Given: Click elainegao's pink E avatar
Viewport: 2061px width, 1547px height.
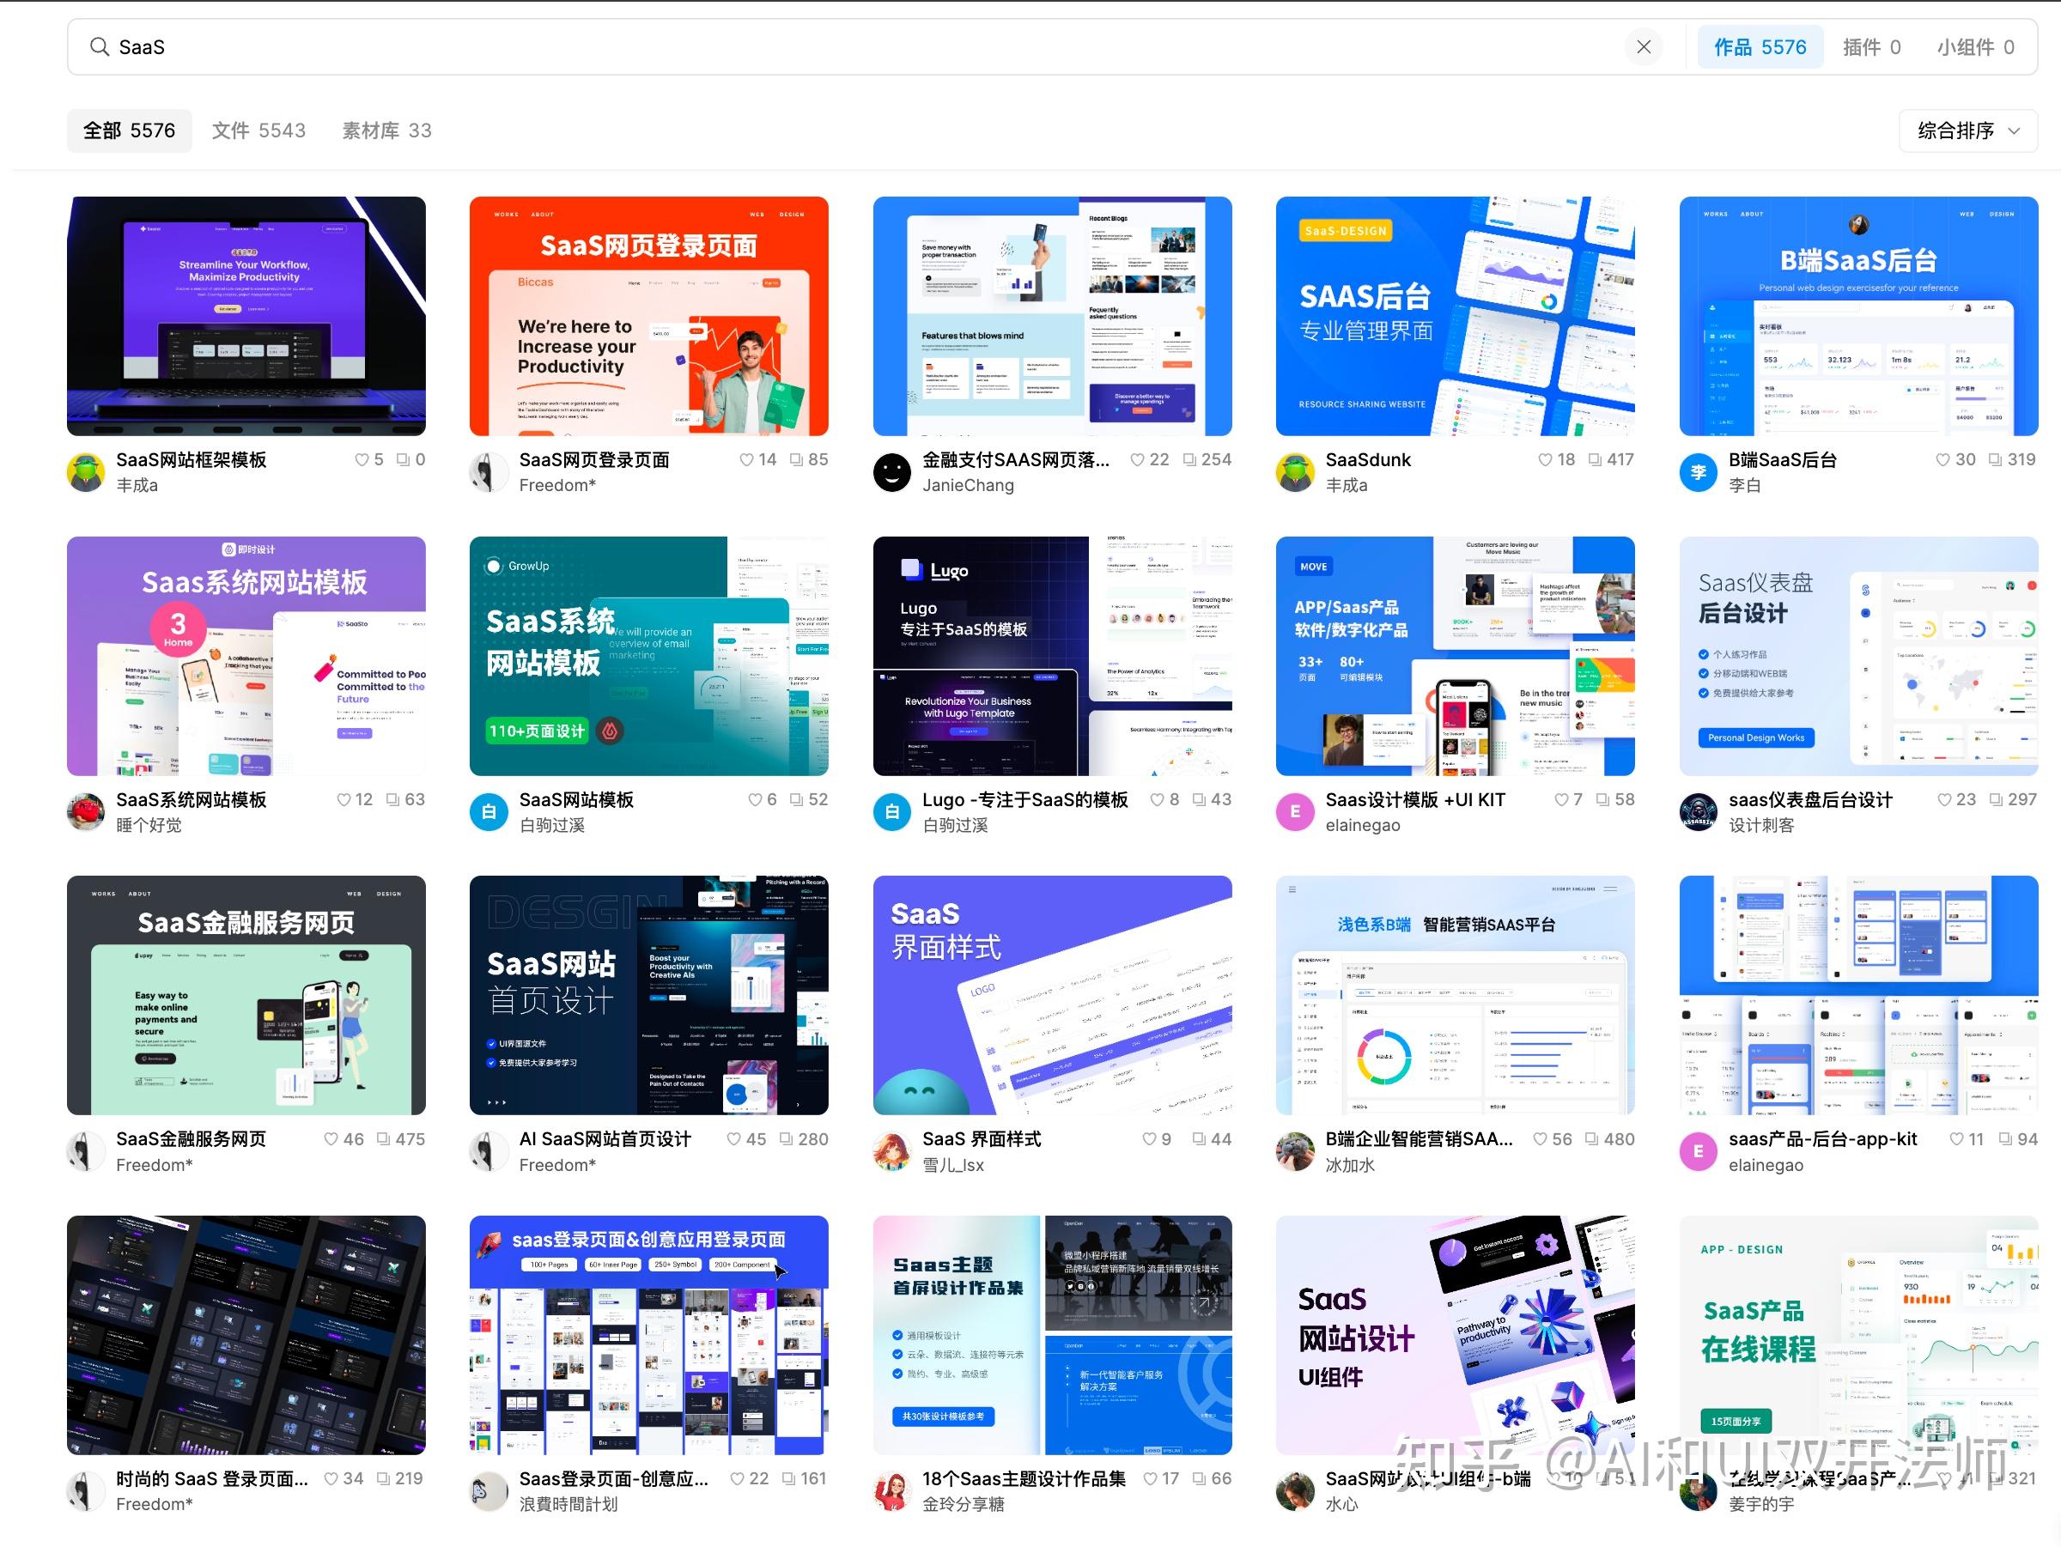Looking at the screenshot, I should 1294,812.
